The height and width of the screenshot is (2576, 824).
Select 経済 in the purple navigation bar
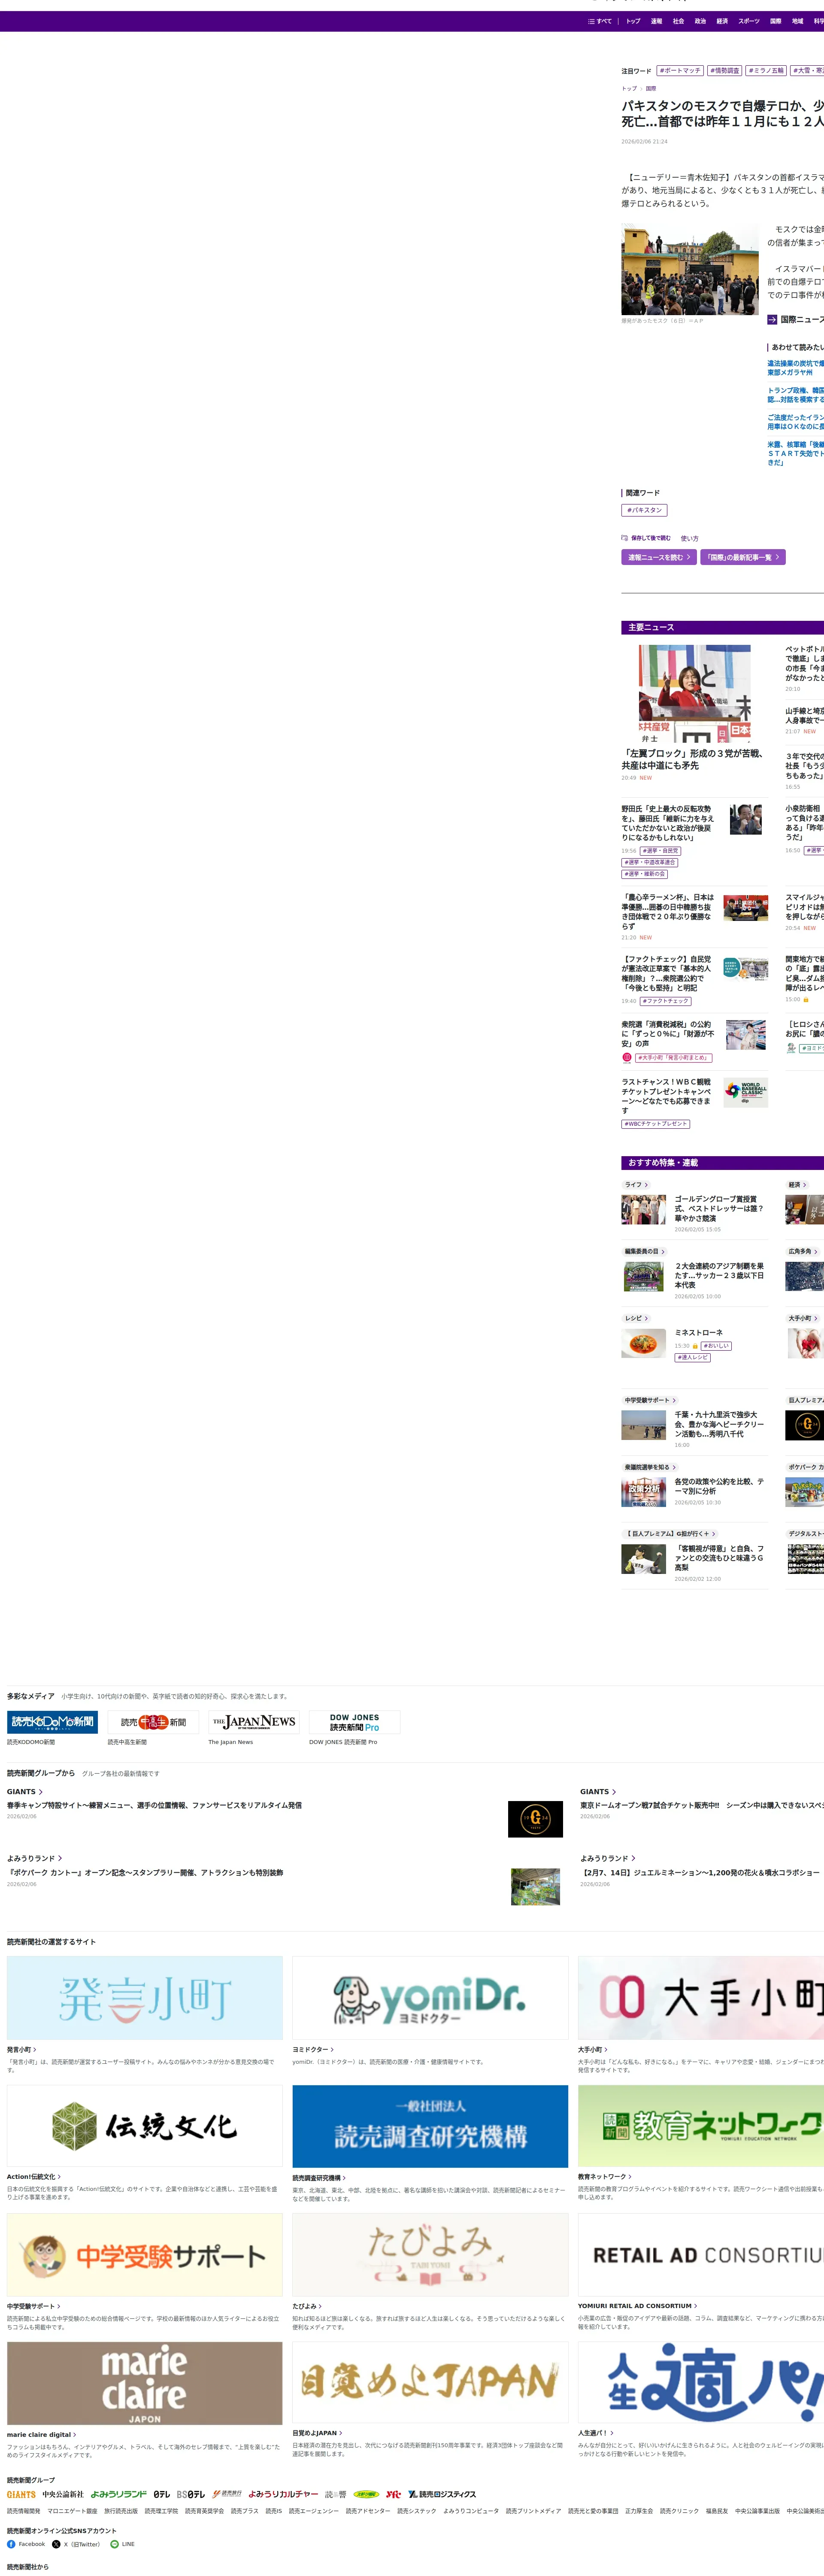point(722,21)
